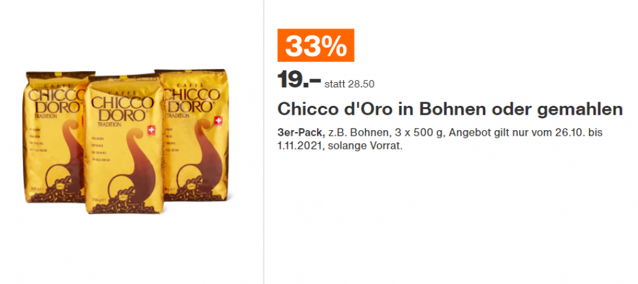Click the Chicco d'Oro logo on middle bag
This screenshot has height=284, width=638.
(122, 108)
